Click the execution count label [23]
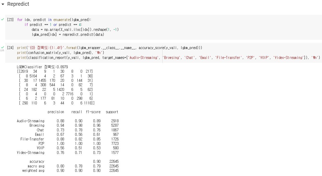Image resolution: width=322 pixels, height=176 pixels. click(10, 19)
